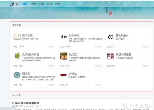Open the 签到&灌水 group title
The height and width of the screenshot is (110, 154).
coord(122,35)
